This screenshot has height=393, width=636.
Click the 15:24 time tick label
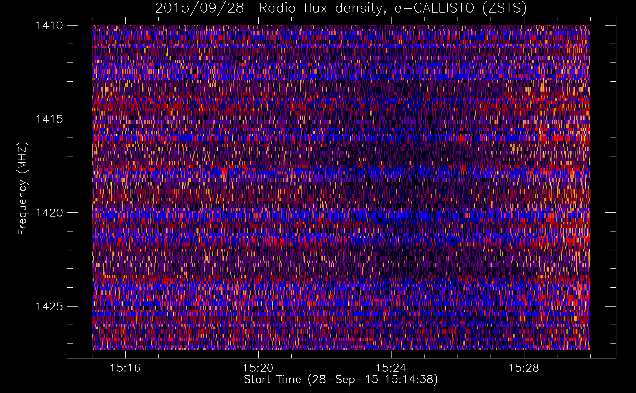coord(391,368)
